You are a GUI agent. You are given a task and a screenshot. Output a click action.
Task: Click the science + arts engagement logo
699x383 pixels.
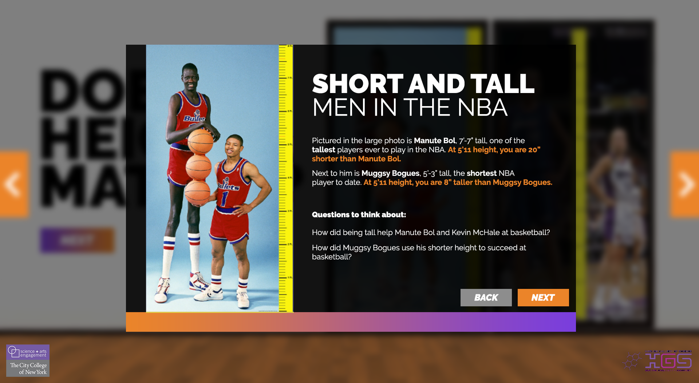tap(28, 352)
